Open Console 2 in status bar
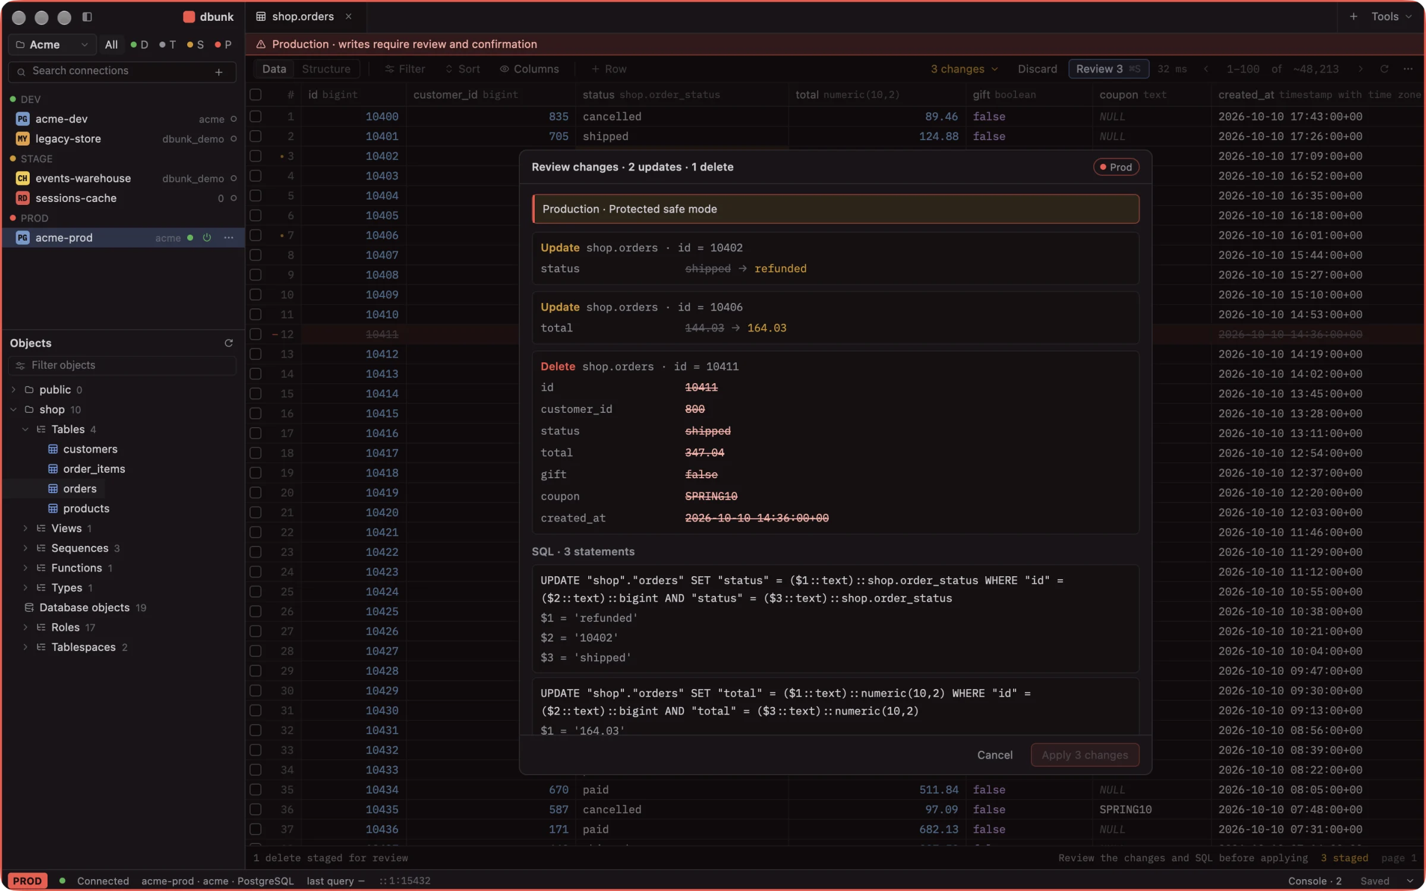The height and width of the screenshot is (891, 1426). tap(1314, 881)
